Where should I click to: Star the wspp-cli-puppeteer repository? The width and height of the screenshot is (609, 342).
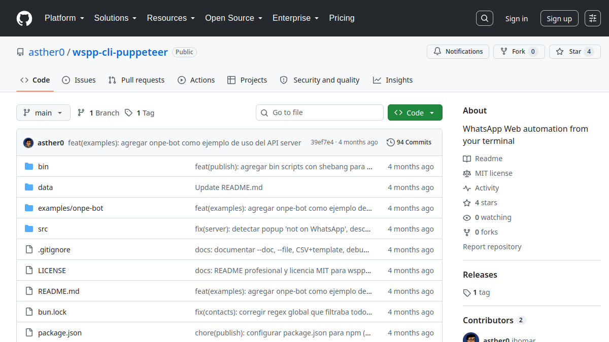(x=575, y=52)
